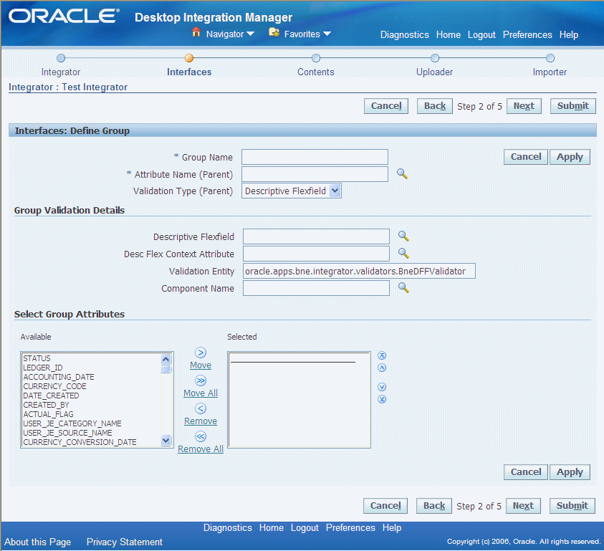Click the Favorites folder star icon
The image size is (604, 551).
[x=274, y=32]
